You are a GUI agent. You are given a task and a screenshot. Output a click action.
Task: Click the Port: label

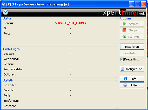pyautogui.click(x=7, y=33)
